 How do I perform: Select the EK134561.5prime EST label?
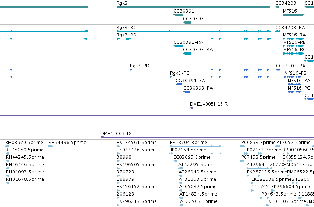coord(137,143)
